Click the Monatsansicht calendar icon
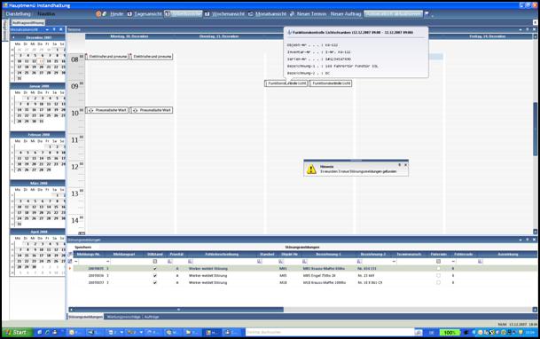The height and width of the screenshot is (339, 540). click(x=251, y=14)
